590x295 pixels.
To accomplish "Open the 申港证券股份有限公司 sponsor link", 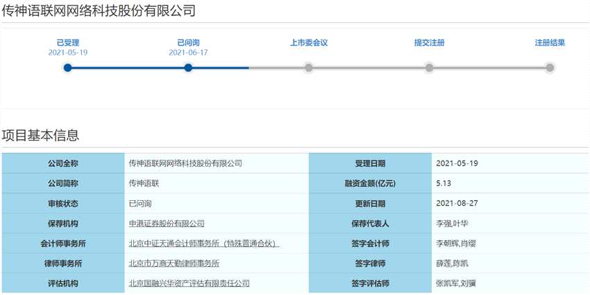I will click(x=167, y=224).
